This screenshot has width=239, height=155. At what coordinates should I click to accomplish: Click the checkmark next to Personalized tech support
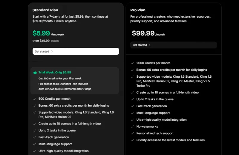pos(132,133)
